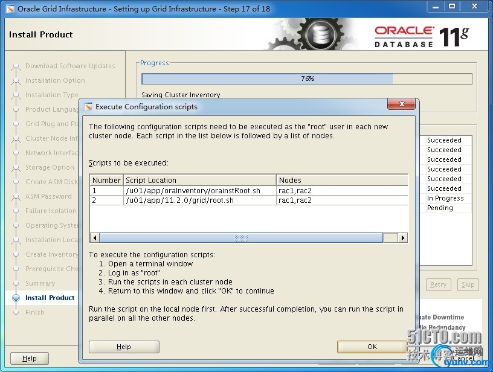
Task: Click the Install Product step bullet icon
Action: coord(16,298)
